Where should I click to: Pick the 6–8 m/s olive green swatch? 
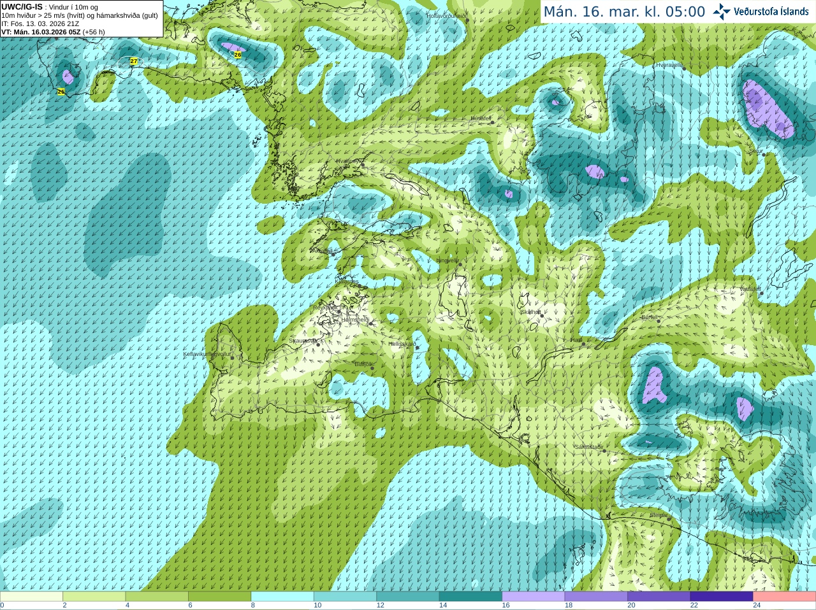point(219,597)
